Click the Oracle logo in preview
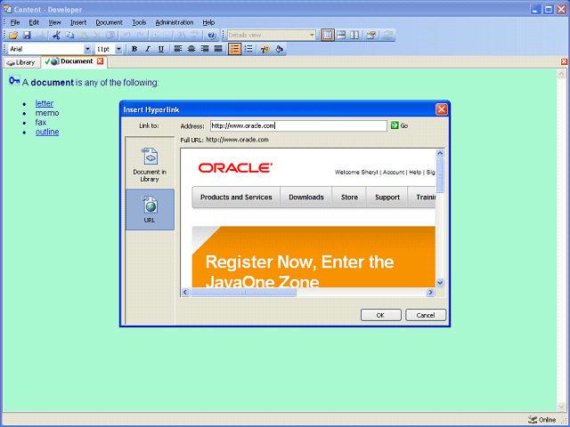570x427 pixels. pyautogui.click(x=235, y=168)
